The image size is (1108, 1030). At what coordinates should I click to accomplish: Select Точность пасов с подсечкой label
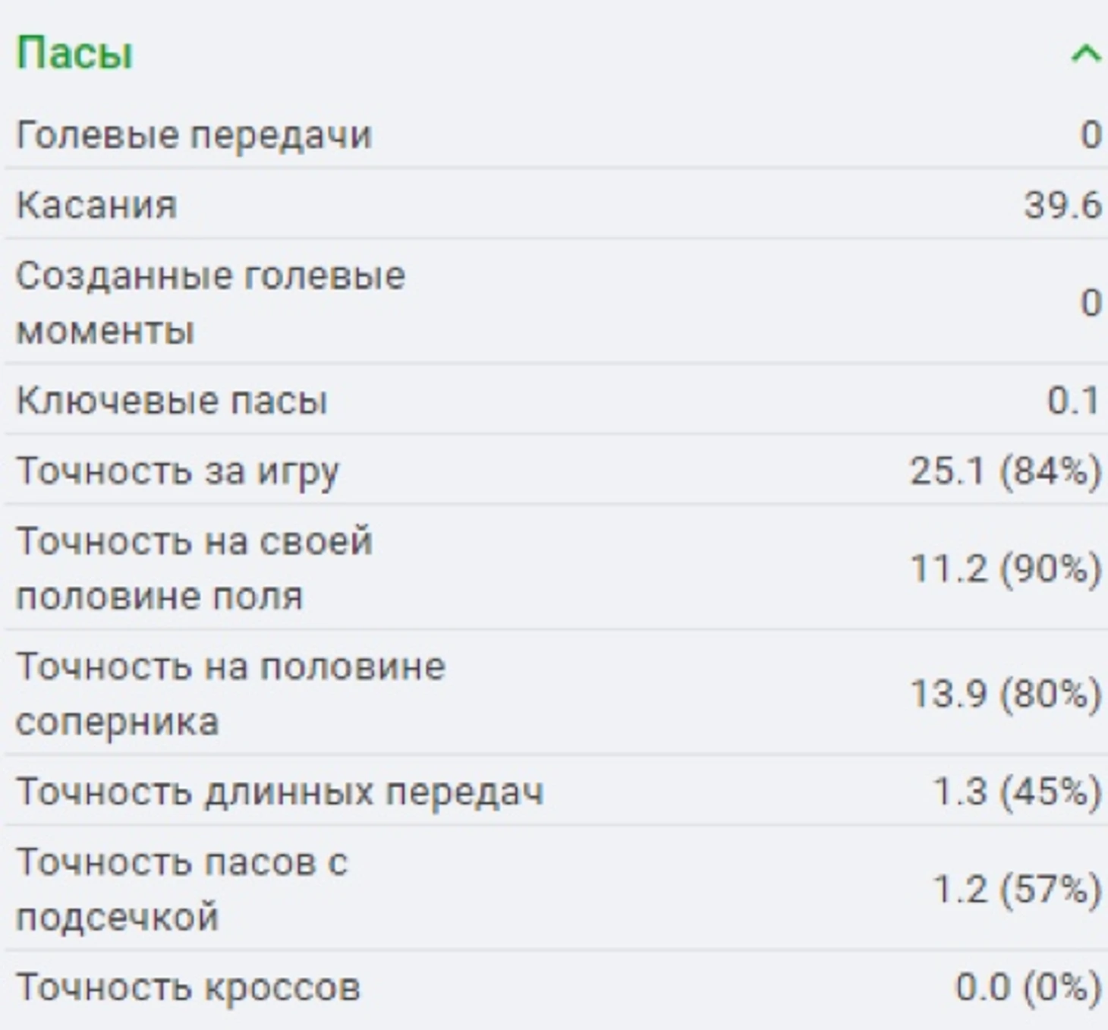[x=182, y=890]
